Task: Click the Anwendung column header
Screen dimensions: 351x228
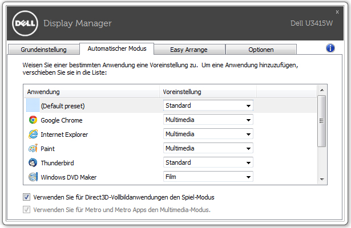Action: tap(91, 91)
